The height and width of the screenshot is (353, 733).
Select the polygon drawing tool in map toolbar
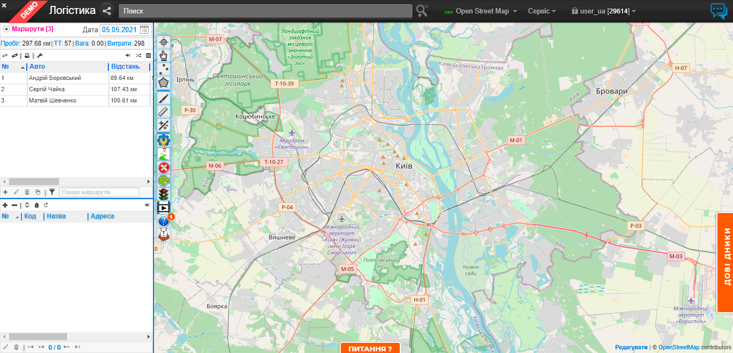(164, 83)
